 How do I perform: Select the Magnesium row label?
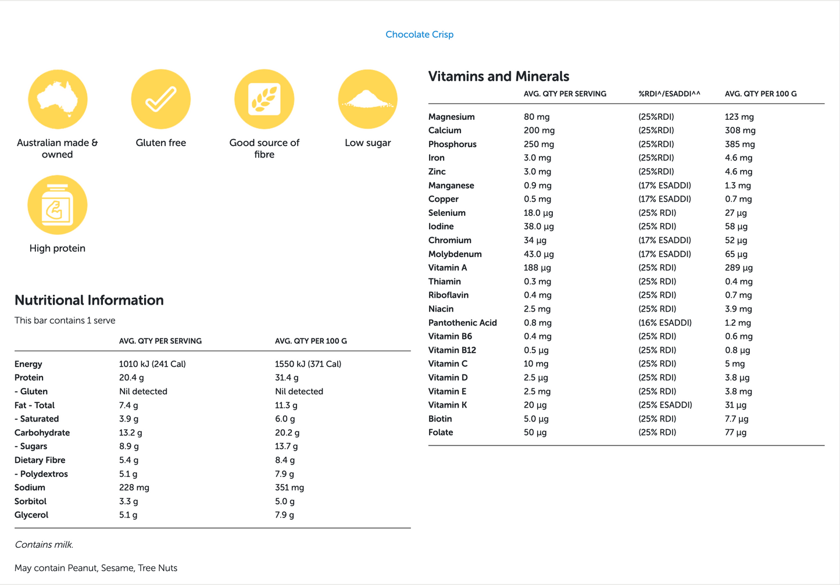[451, 117]
